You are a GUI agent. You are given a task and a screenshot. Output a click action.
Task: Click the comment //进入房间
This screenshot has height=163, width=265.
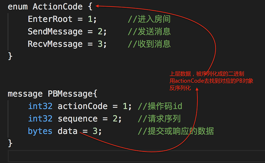coord(149,19)
